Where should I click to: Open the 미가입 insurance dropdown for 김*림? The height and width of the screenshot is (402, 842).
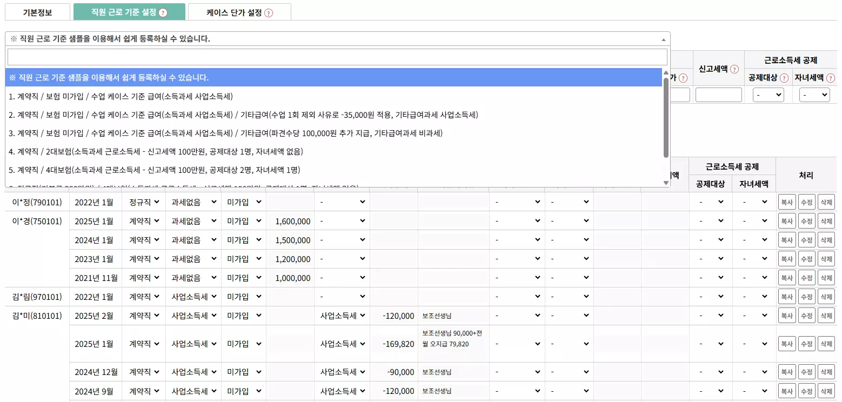244,296
